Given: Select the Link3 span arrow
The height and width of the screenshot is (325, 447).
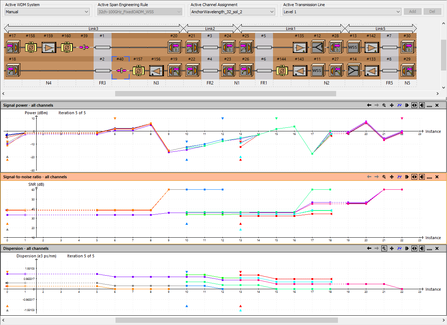Looking at the screenshot, I should click(94, 28).
